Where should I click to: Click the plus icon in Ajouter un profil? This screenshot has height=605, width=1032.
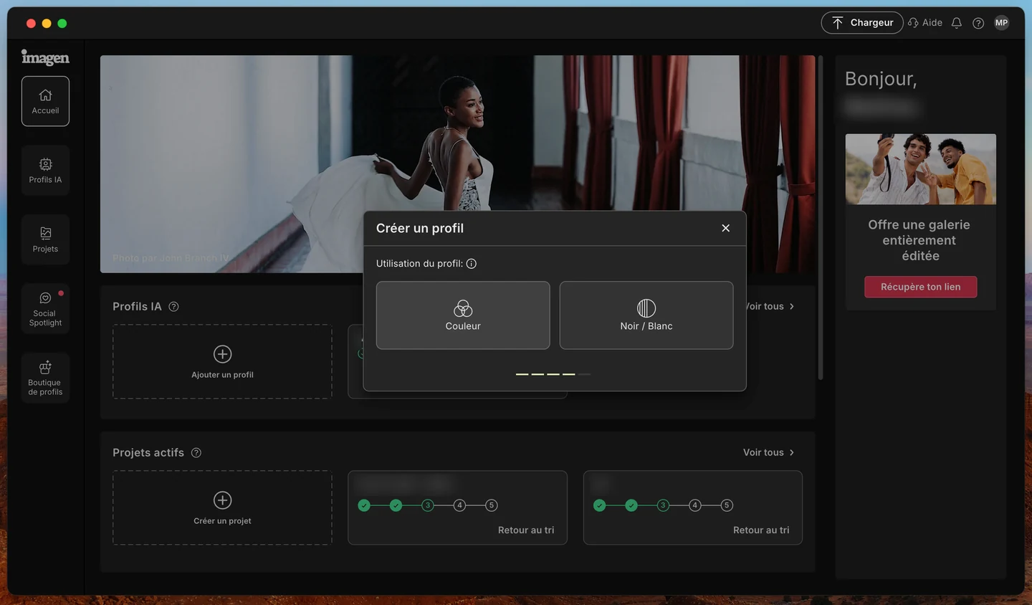point(222,354)
